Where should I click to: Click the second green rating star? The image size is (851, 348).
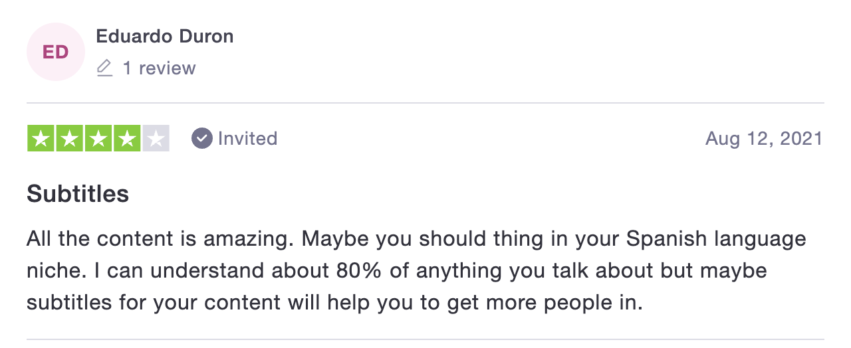tap(69, 138)
